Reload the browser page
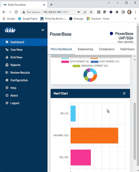 tap(16, 12)
